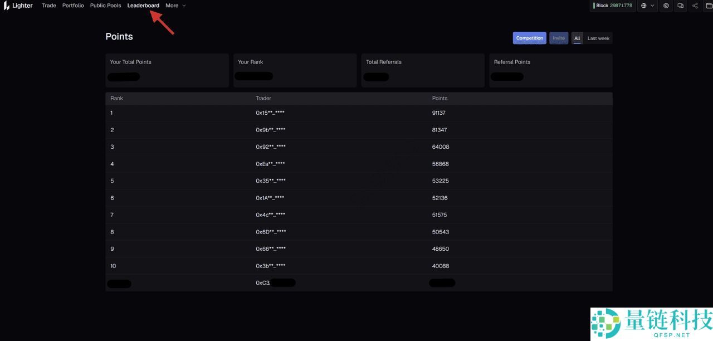Open Public Pools
Image resolution: width=713 pixels, height=341 pixels.
click(105, 6)
